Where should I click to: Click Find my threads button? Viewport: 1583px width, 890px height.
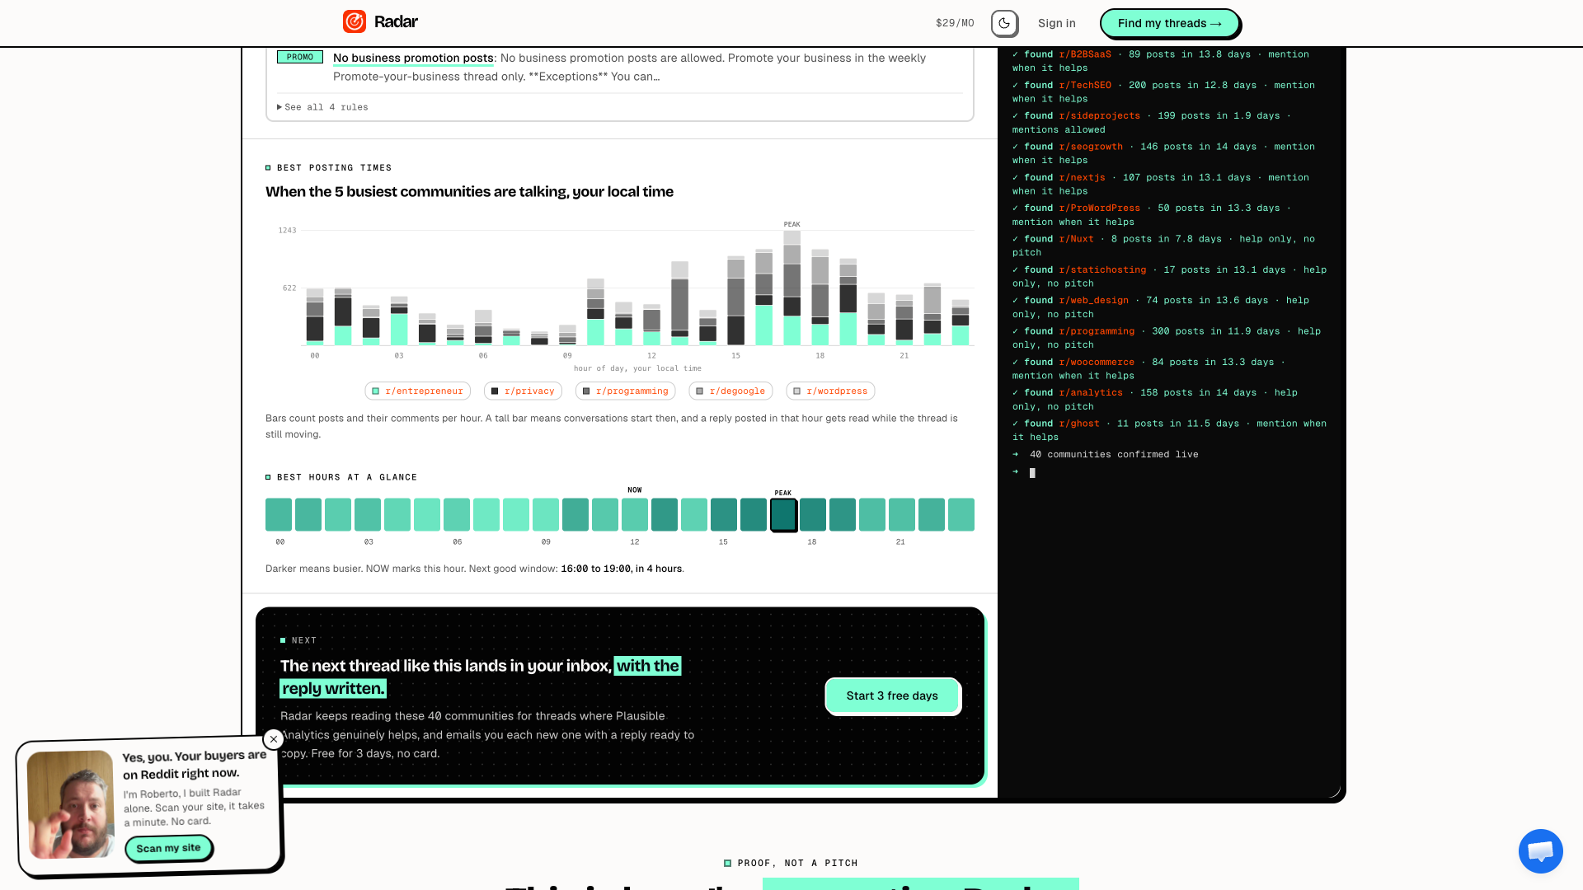[1170, 23]
